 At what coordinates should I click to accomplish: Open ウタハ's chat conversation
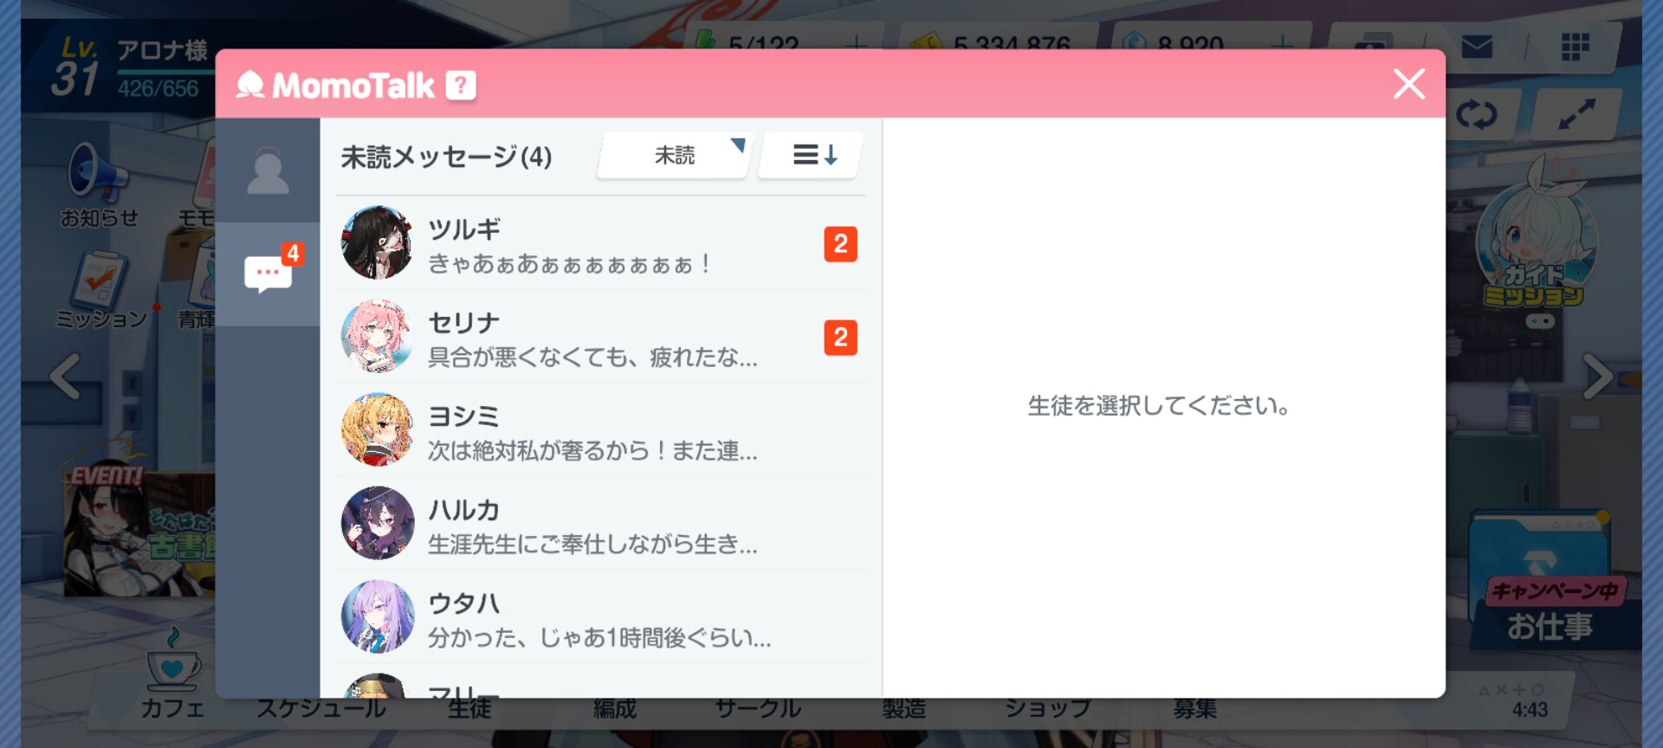[599, 618]
